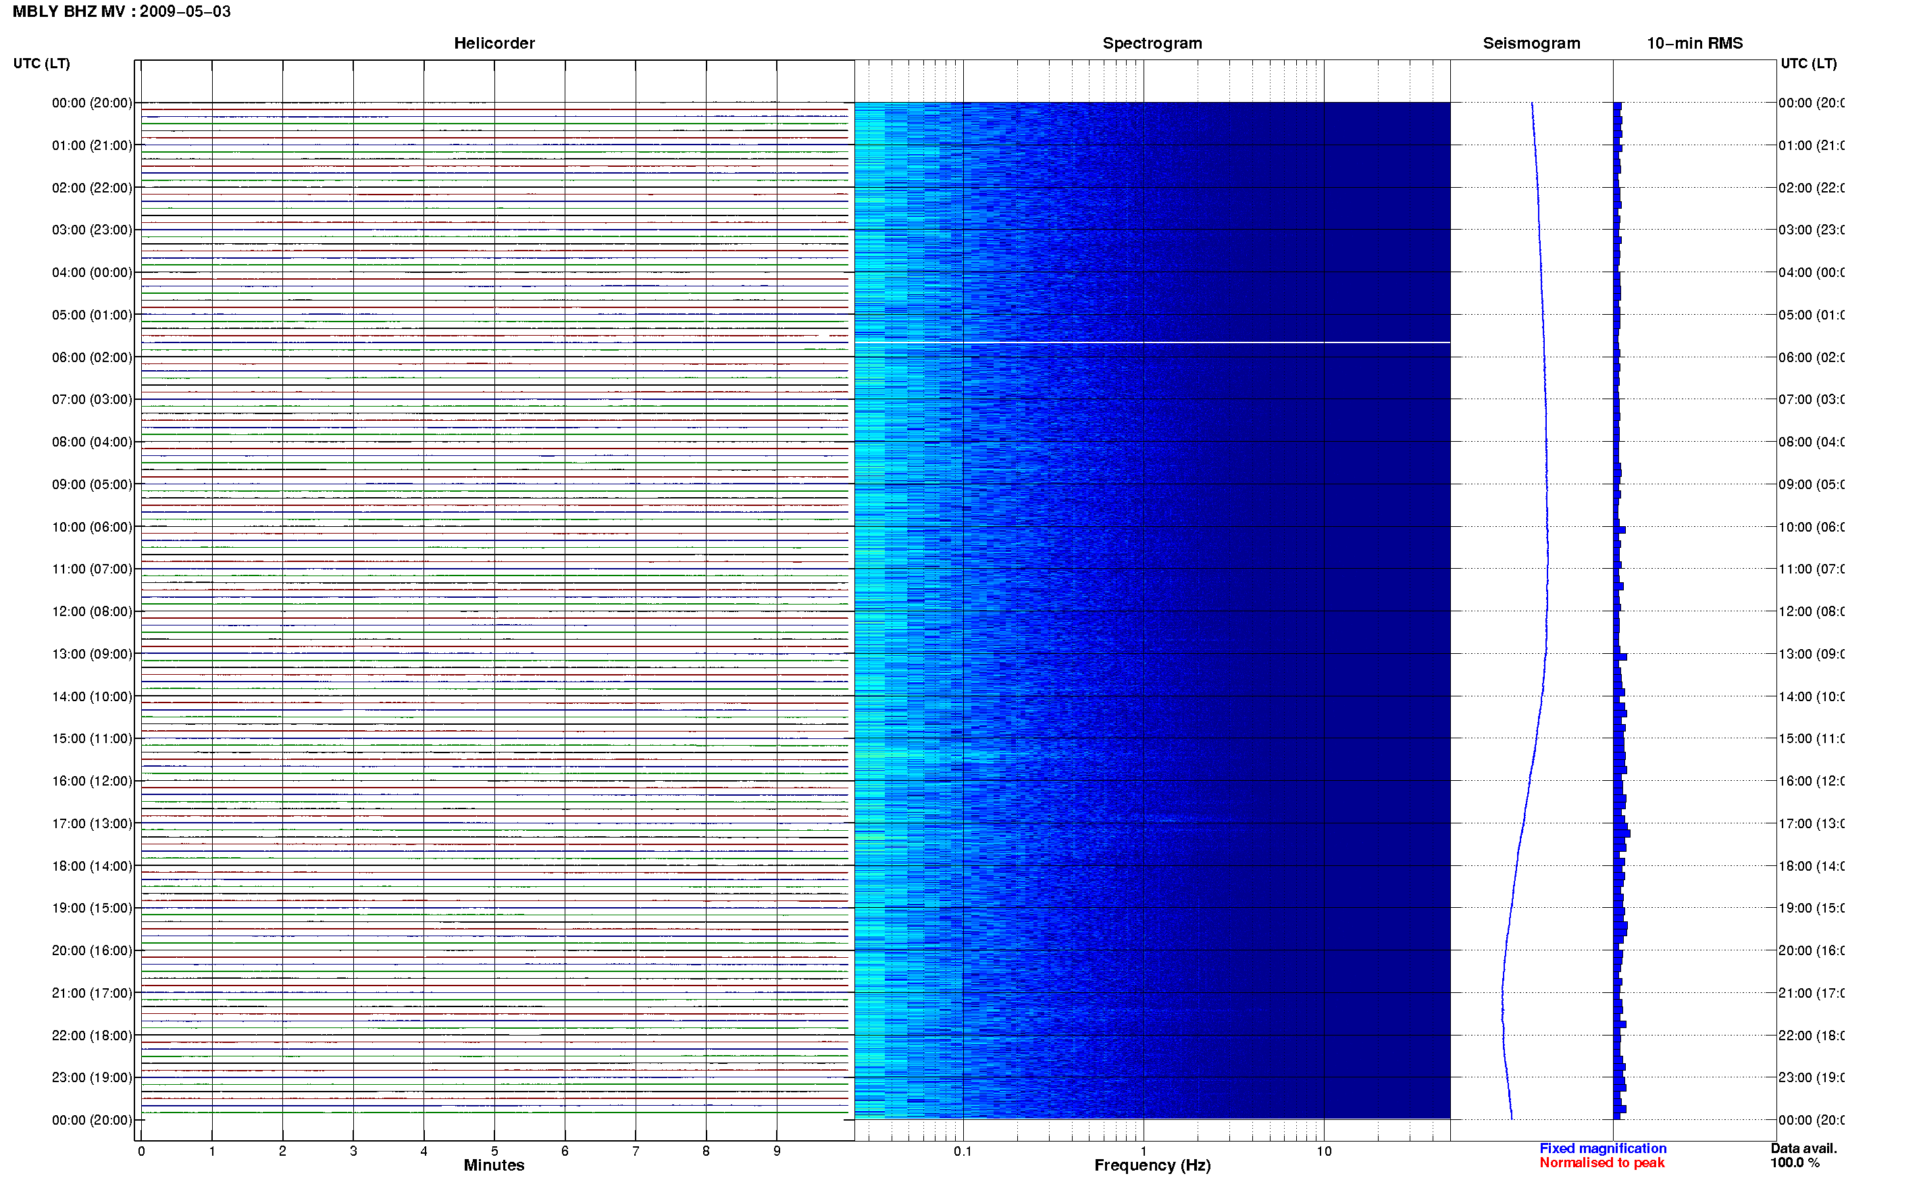This screenshot has width=1921, height=1201.
Task: Select the left time label '12:00 (08:00)'
Action: 92,611
